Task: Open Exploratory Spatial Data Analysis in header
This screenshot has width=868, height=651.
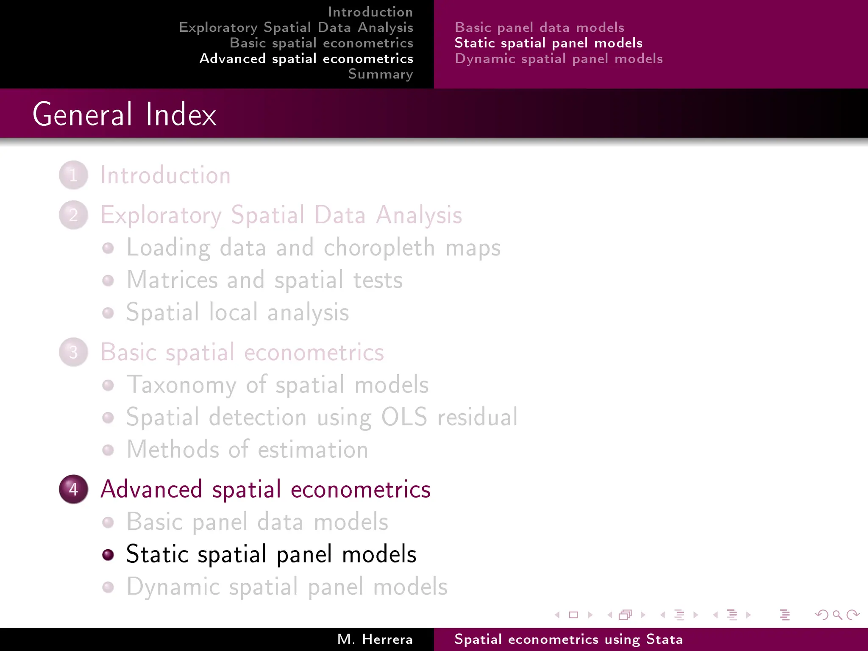Action: coord(296,28)
